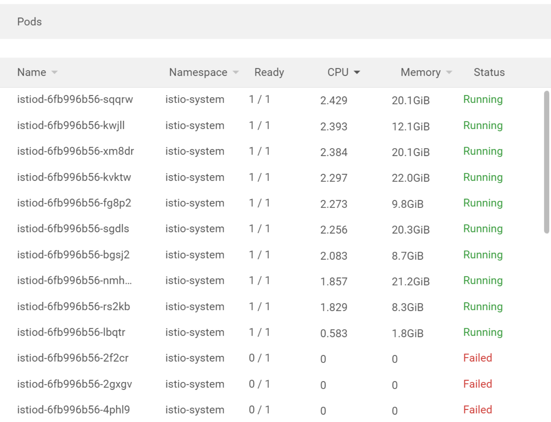Expand the Memory column sort dropdown
551x422 pixels.
[449, 72]
